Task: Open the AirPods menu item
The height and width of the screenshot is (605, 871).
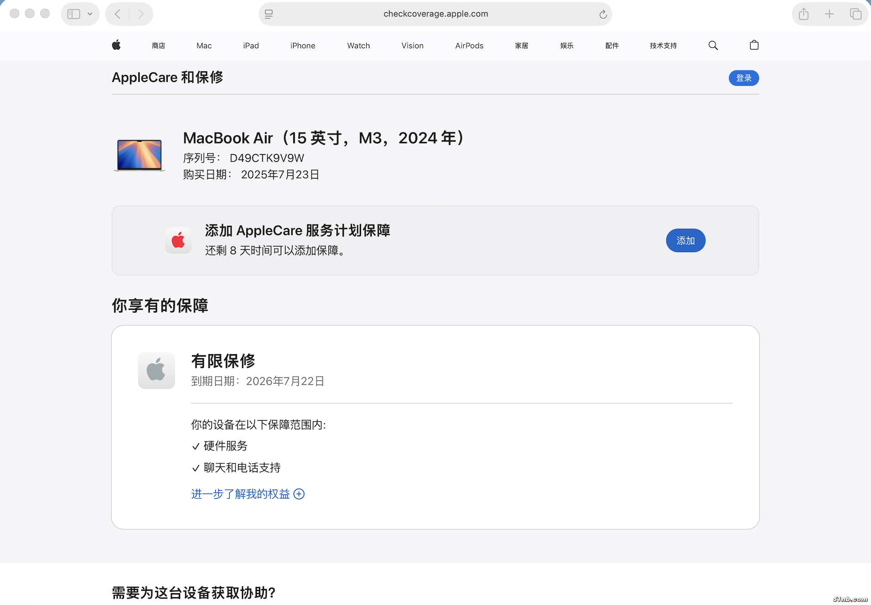Action: pos(469,46)
